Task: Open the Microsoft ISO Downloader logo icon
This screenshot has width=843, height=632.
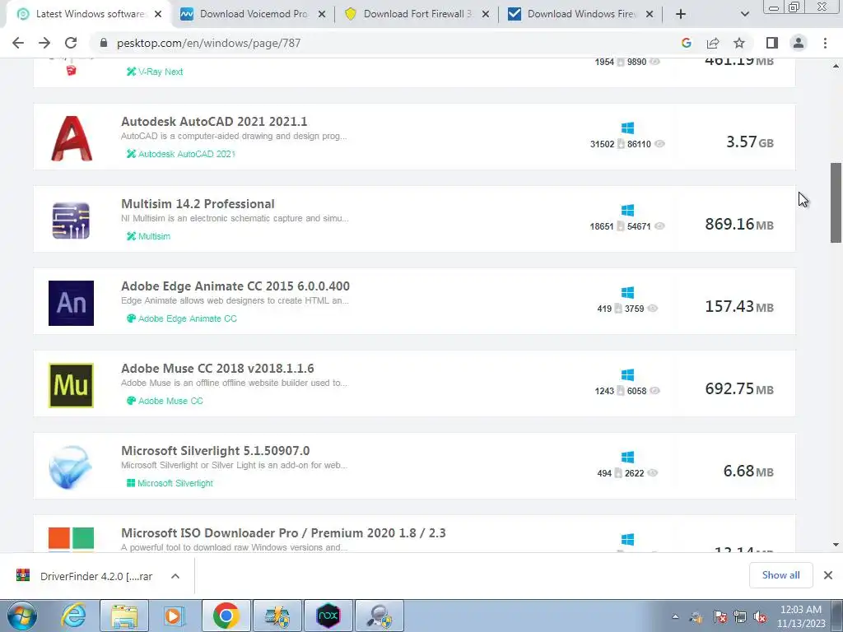Action: pyautogui.click(x=71, y=539)
